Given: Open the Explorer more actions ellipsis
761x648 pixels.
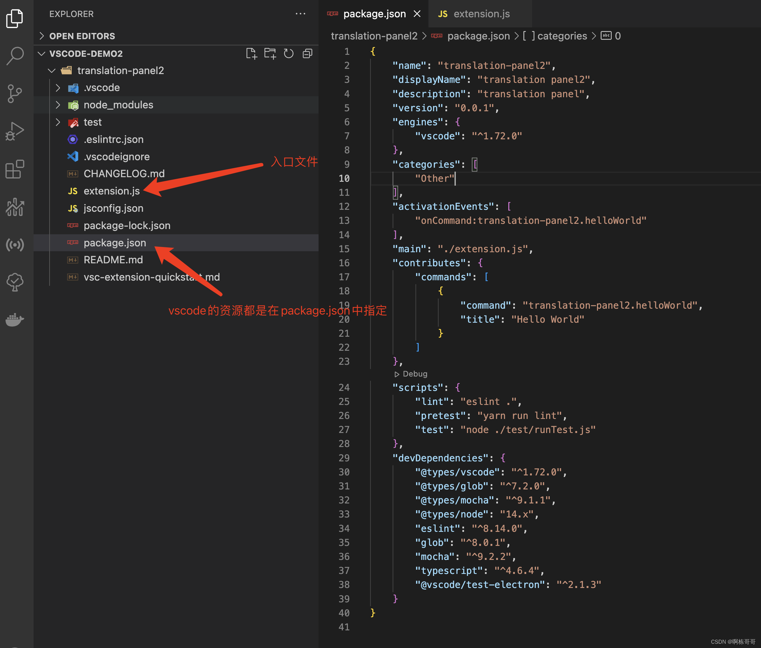Looking at the screenshot, I should coord(301,14).
